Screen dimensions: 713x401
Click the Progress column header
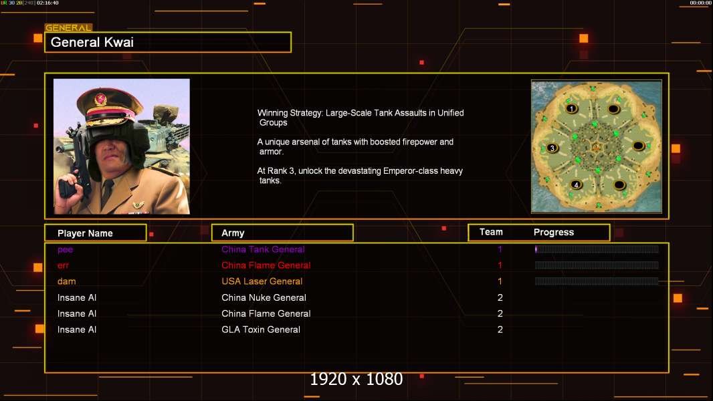coord(553,232)
